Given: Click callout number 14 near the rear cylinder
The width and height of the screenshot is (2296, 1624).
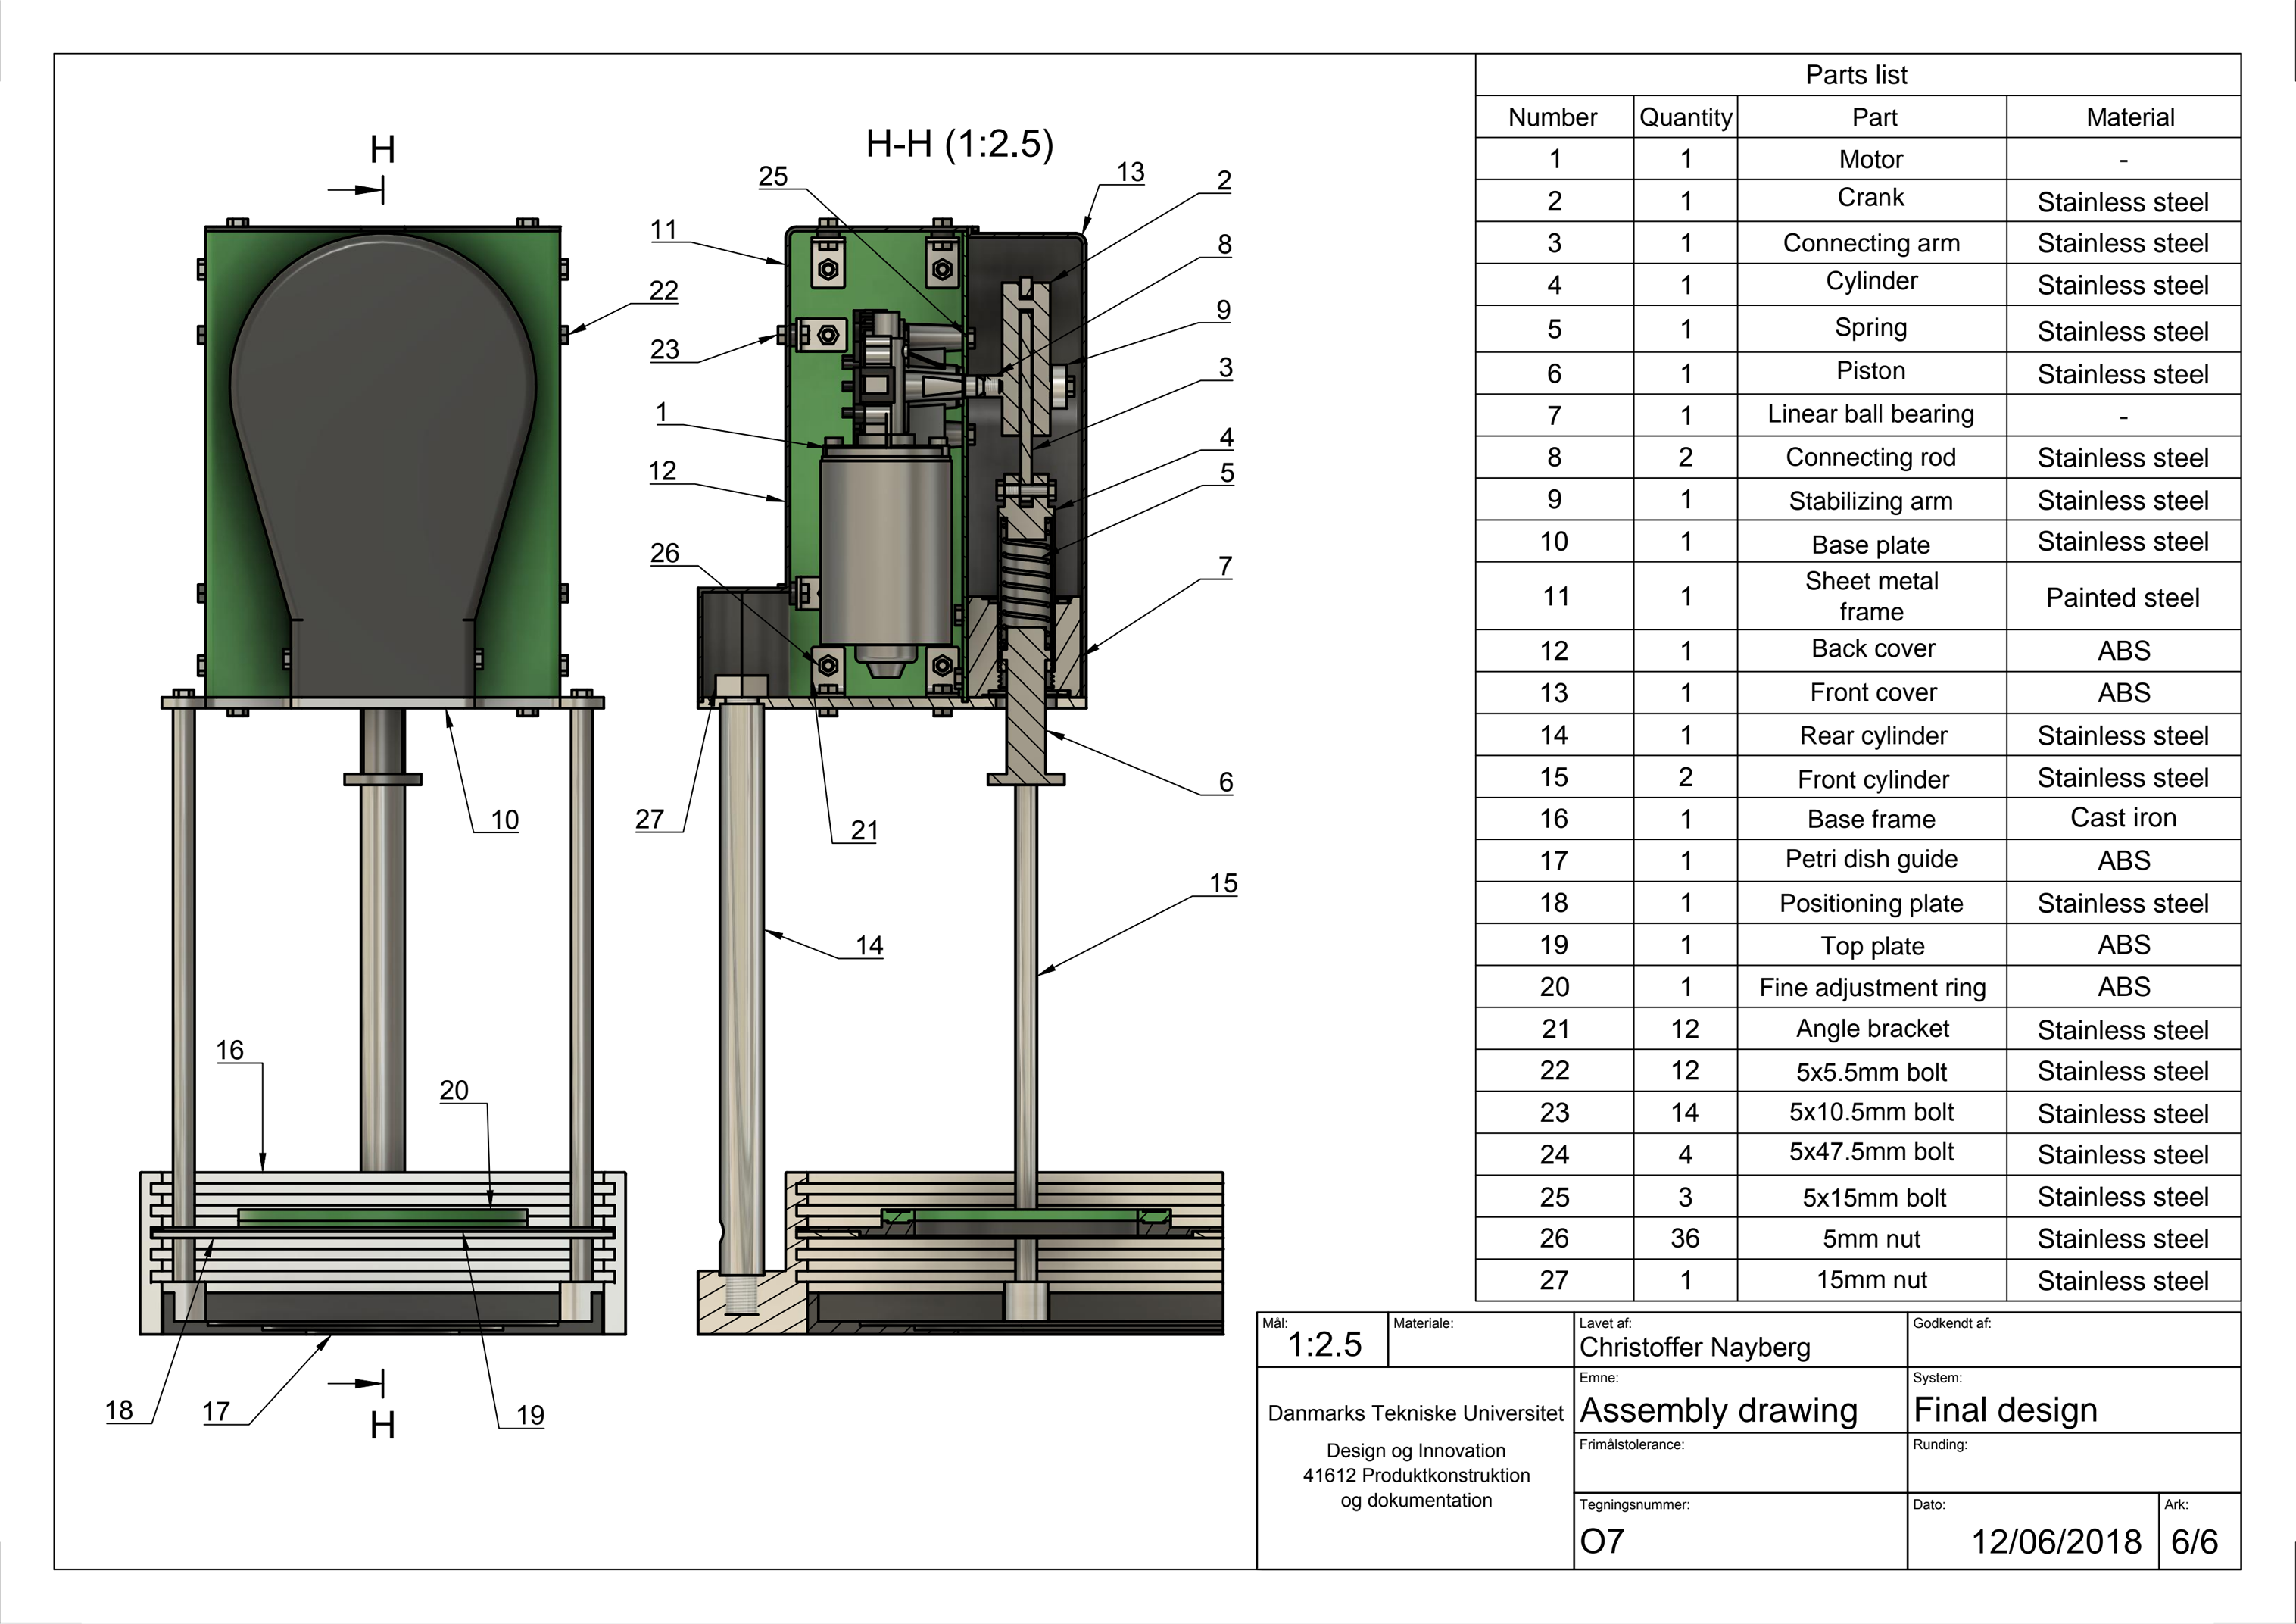Looking at the screenshot, I should pyautogui.click(x=869, y=946).
